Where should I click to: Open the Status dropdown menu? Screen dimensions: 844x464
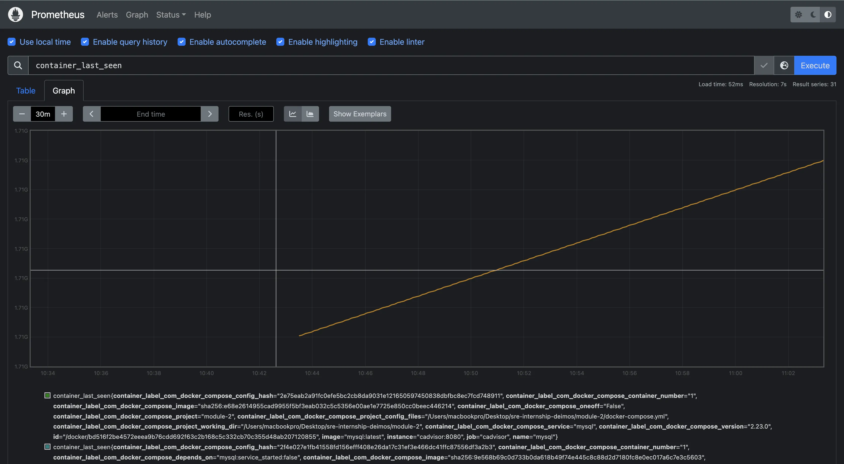point(171,15)
